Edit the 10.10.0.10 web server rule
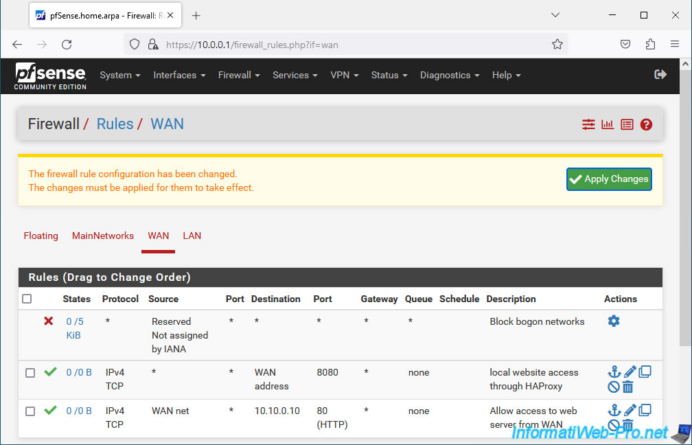The height and width of the screenshot is (445, 692). tap(630, 410)
